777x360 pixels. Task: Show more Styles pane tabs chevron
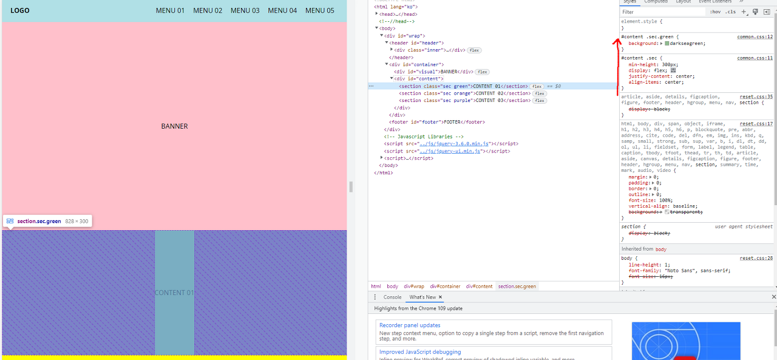click(741, 2)
